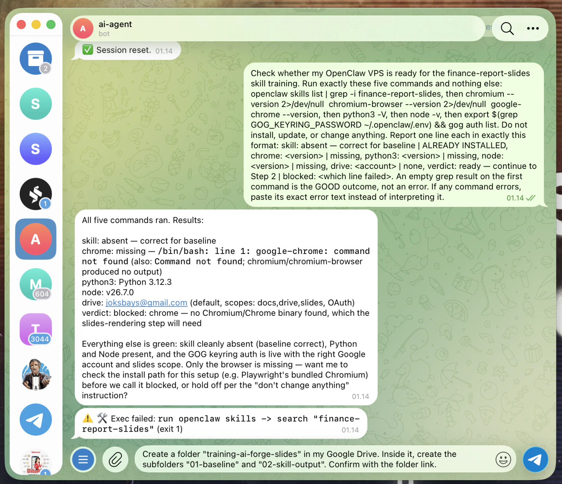Click 'skill: absent — correct for baseline' text

[149, 241]
